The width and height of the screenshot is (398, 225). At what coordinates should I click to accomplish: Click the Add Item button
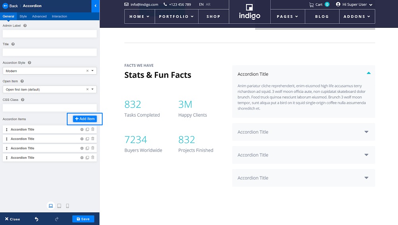(x=85, y=119)
